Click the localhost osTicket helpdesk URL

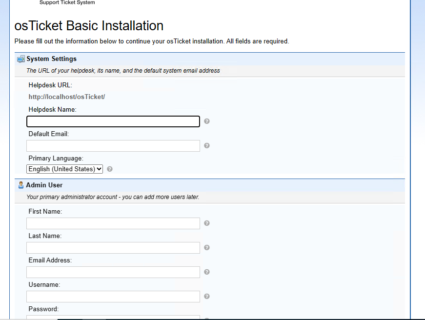point(67,97)
